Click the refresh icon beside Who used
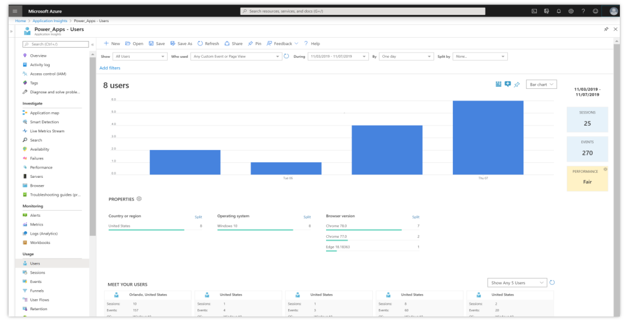Screen dimensions: 624x322 click(x=286, y=56)
